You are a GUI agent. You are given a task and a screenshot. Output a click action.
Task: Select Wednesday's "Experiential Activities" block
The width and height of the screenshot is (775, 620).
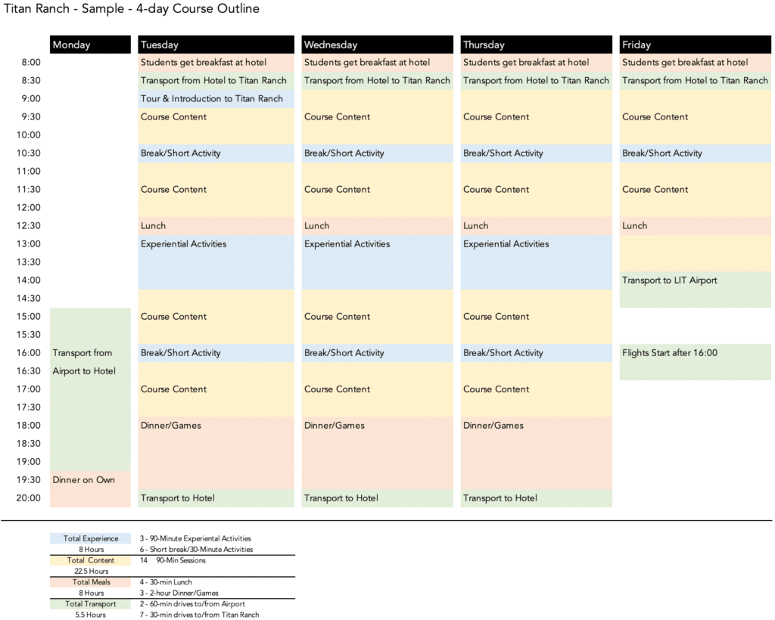(377, 262)
